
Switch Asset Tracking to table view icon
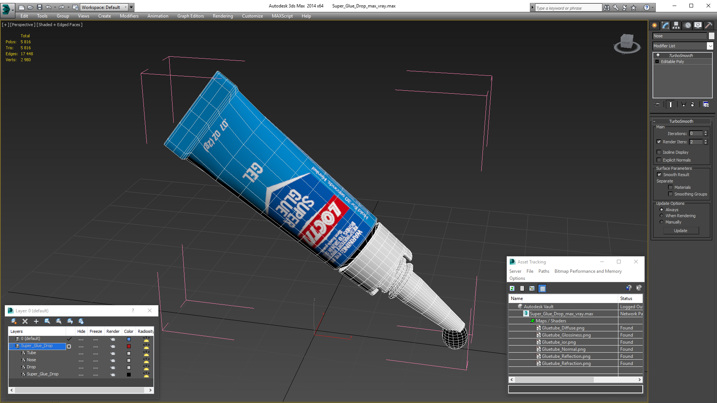tap(543, 288)
